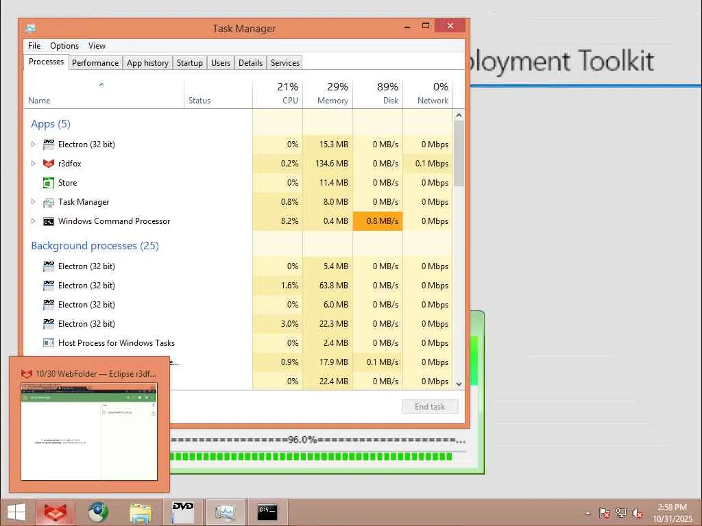Switch to the Users tab
The image size is (702, 526).
pos(221,62)
